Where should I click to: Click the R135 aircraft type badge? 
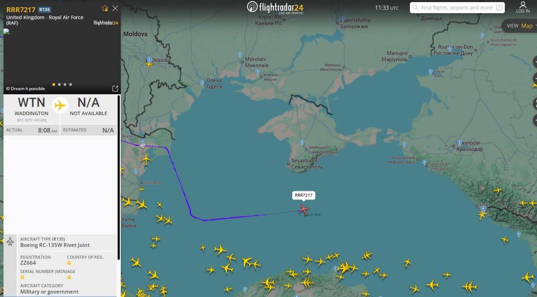[x=44, y=10]
